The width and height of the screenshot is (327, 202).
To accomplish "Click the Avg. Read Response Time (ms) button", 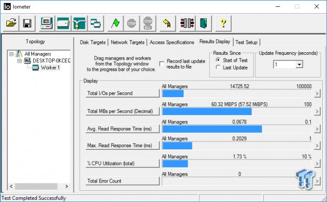I will (x=122, y=129).
